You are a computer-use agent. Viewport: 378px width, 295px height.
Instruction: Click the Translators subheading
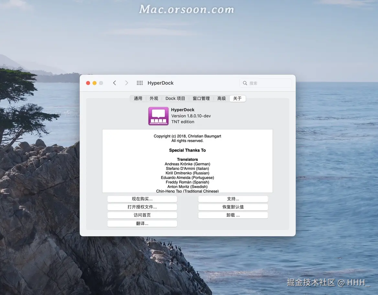(187, 159)
